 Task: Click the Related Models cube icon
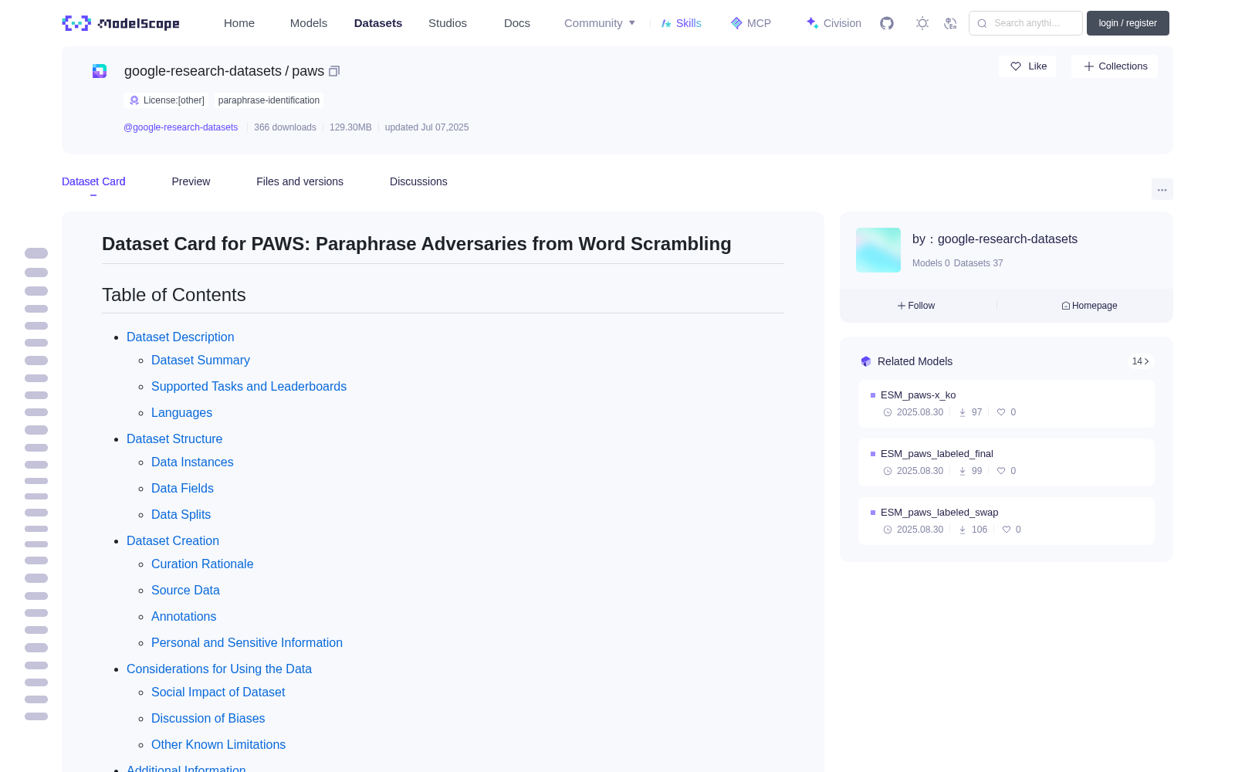[866, 361]
